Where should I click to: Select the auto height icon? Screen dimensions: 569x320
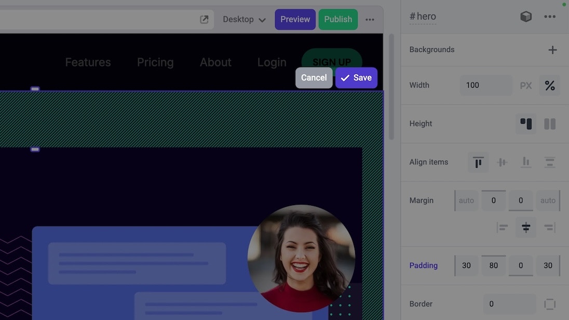[x=526, y=124]
